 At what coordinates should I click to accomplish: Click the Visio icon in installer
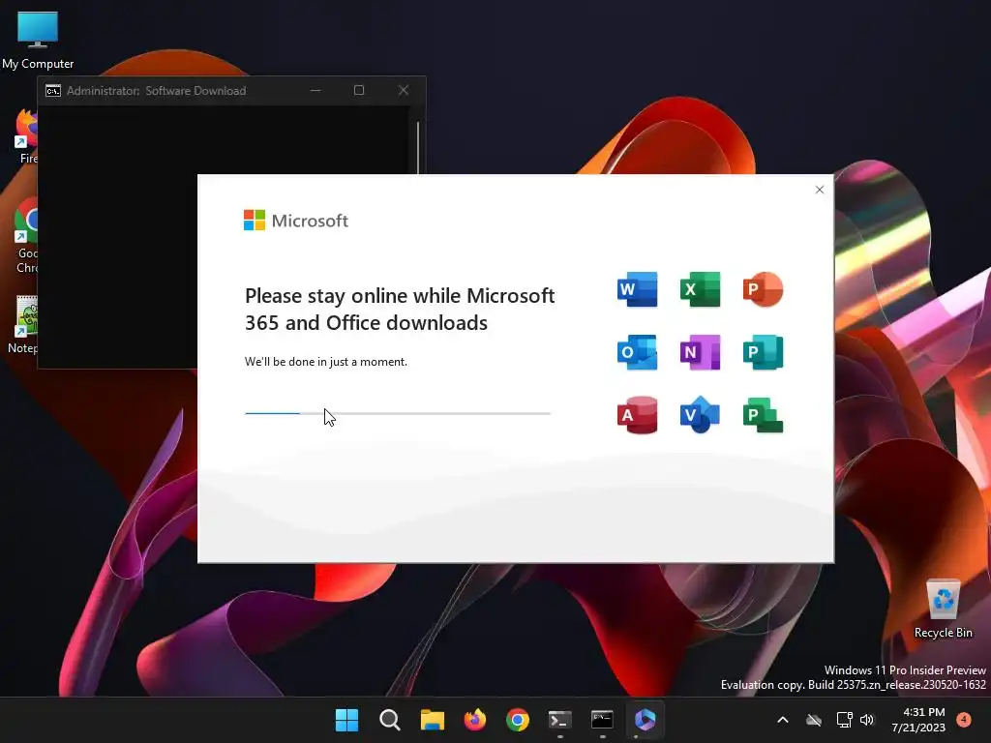tap(701, 415)
